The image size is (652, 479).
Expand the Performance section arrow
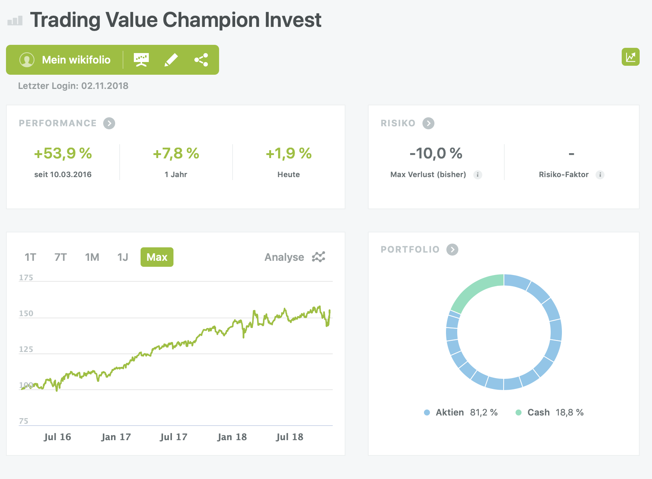tap(109, 123)
